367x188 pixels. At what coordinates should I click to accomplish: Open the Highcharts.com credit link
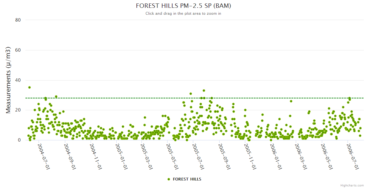click(352, 185)
